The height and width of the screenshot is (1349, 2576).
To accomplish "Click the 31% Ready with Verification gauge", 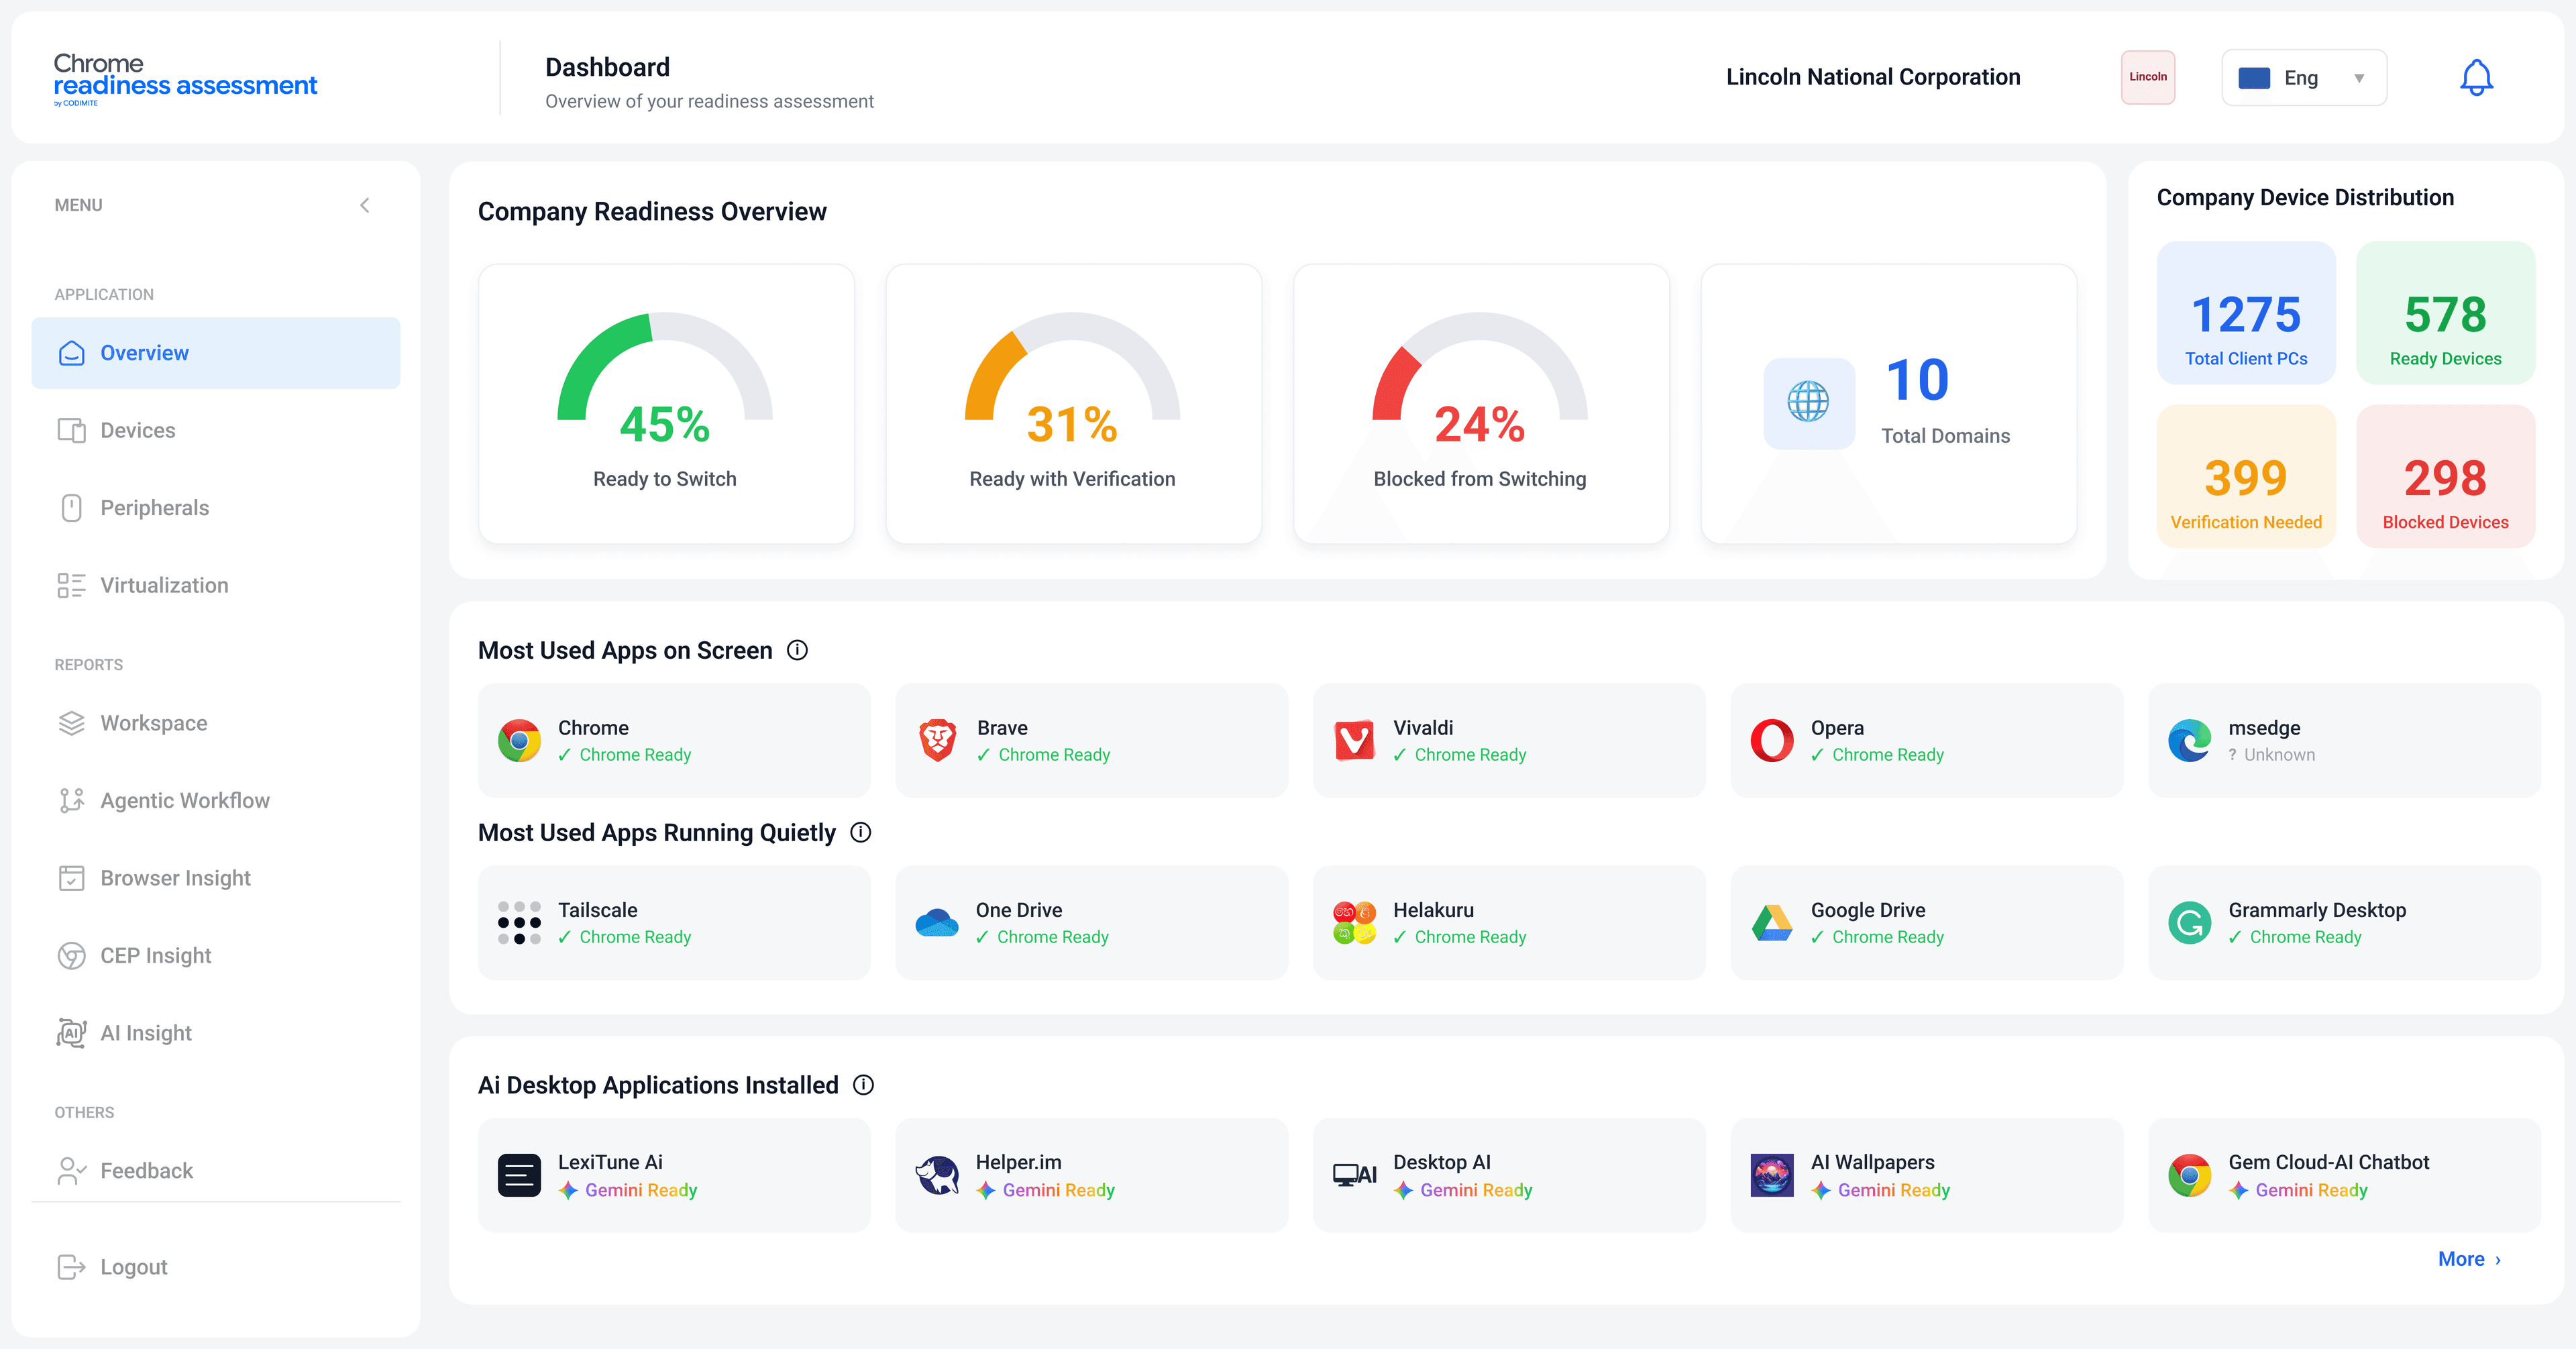I will pos(1072,380).
